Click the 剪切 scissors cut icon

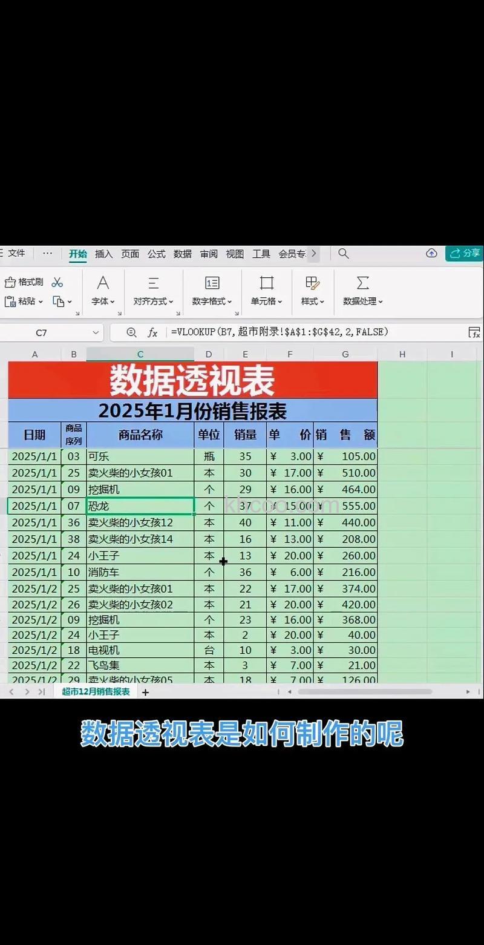point(58,282)
